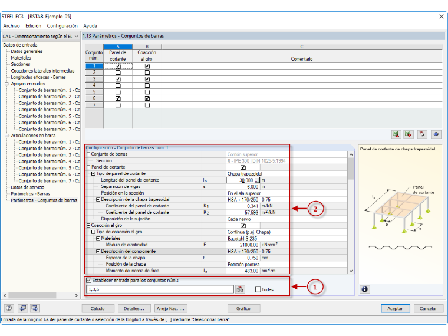This screenshot has width=448, height=336.
Task: Click the Cancelar button
Action: click(428, 308)
